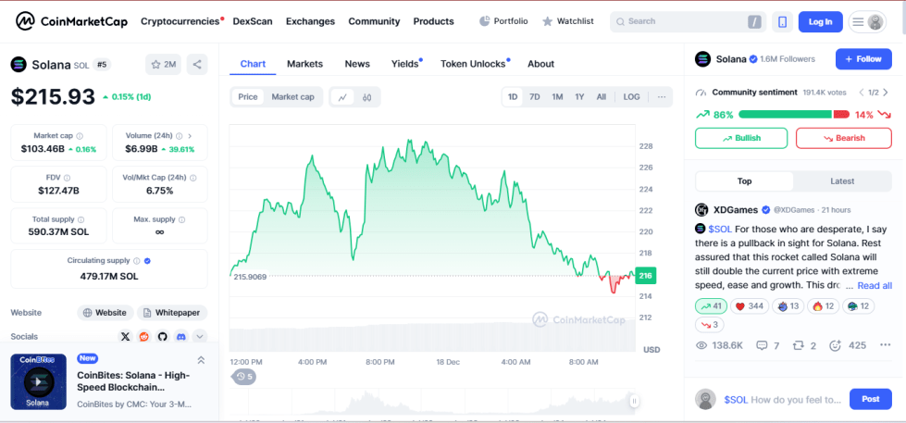Image resolution: width=906 pixels, height=423 pixels.
Task: Expand the Socials list with chevron
Action: pyautogui.click(x=199, y=337)
